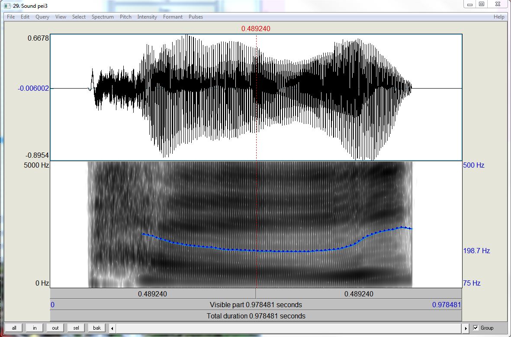The width and height of the screenshot is (511, 337).
Task: Click the 'in' zoom button
Action: coord(35,328)
